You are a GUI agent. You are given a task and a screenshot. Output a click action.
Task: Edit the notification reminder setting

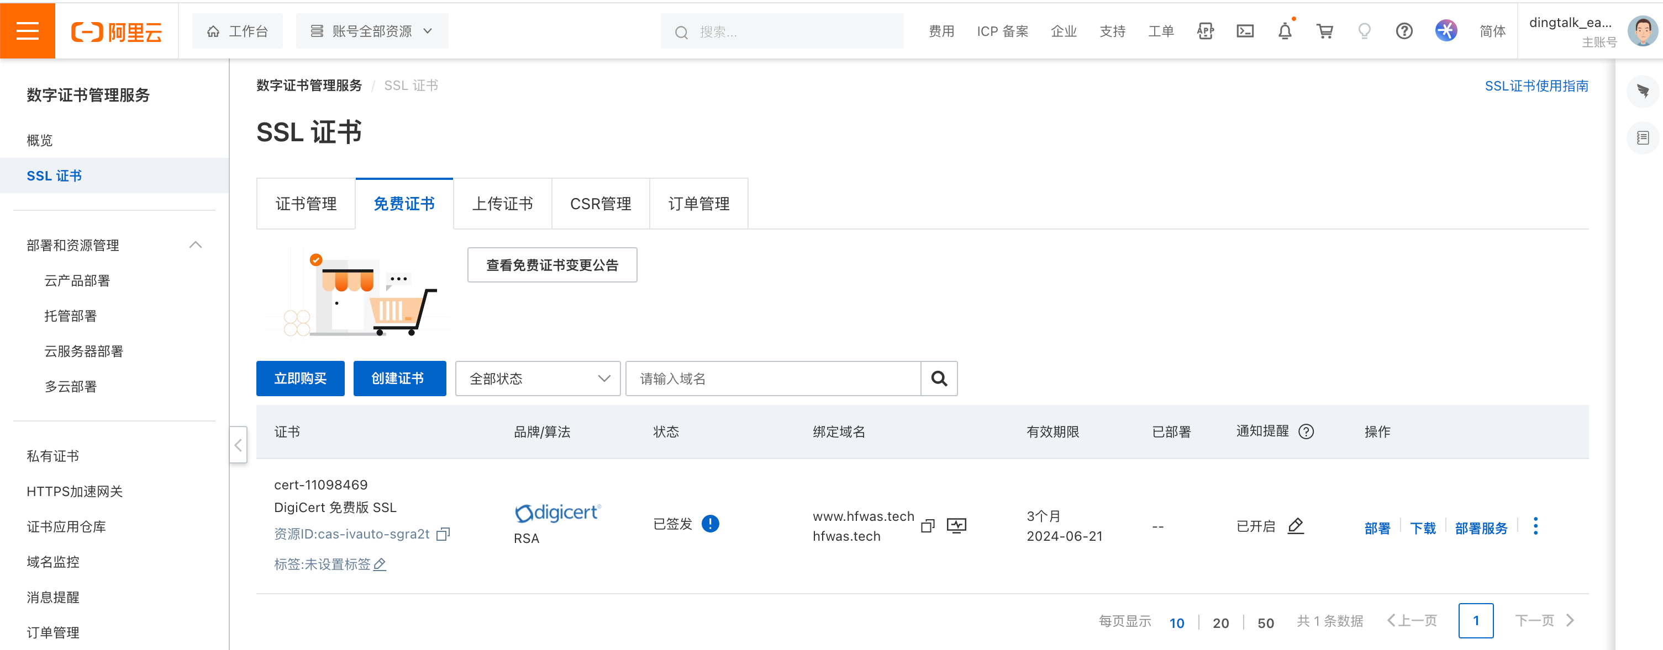(x=1295, y=525)
